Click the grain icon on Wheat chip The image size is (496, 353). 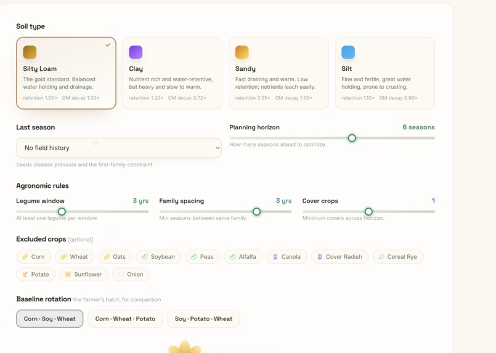click(x=63, y=257)
